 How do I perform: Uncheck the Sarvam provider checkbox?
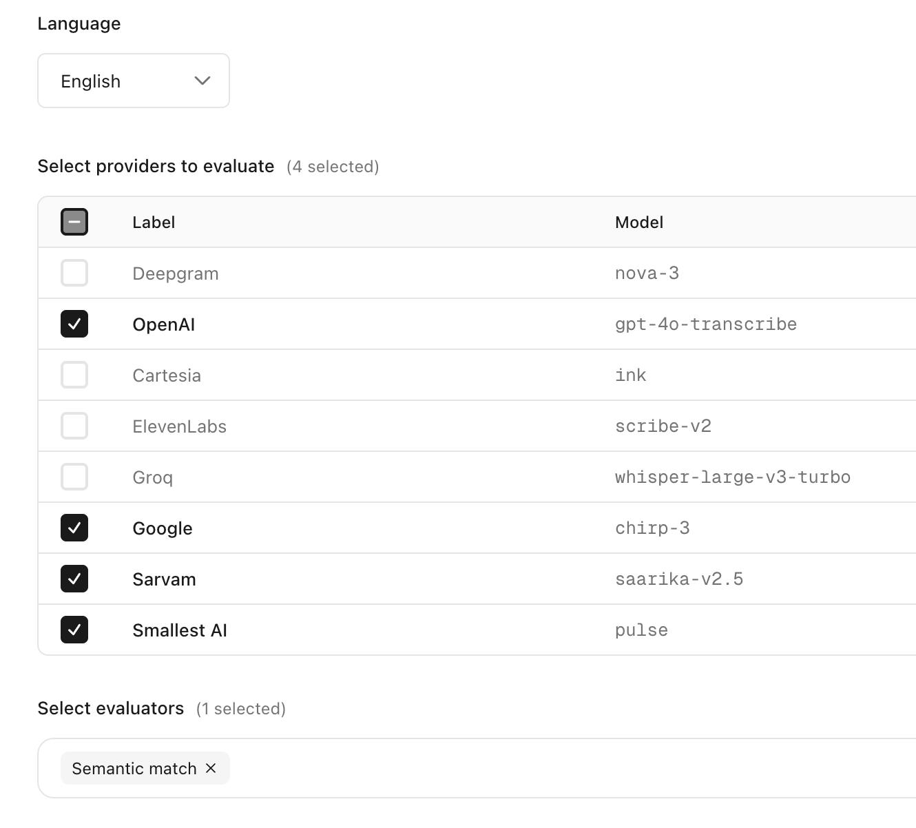[x=74, y=579]
